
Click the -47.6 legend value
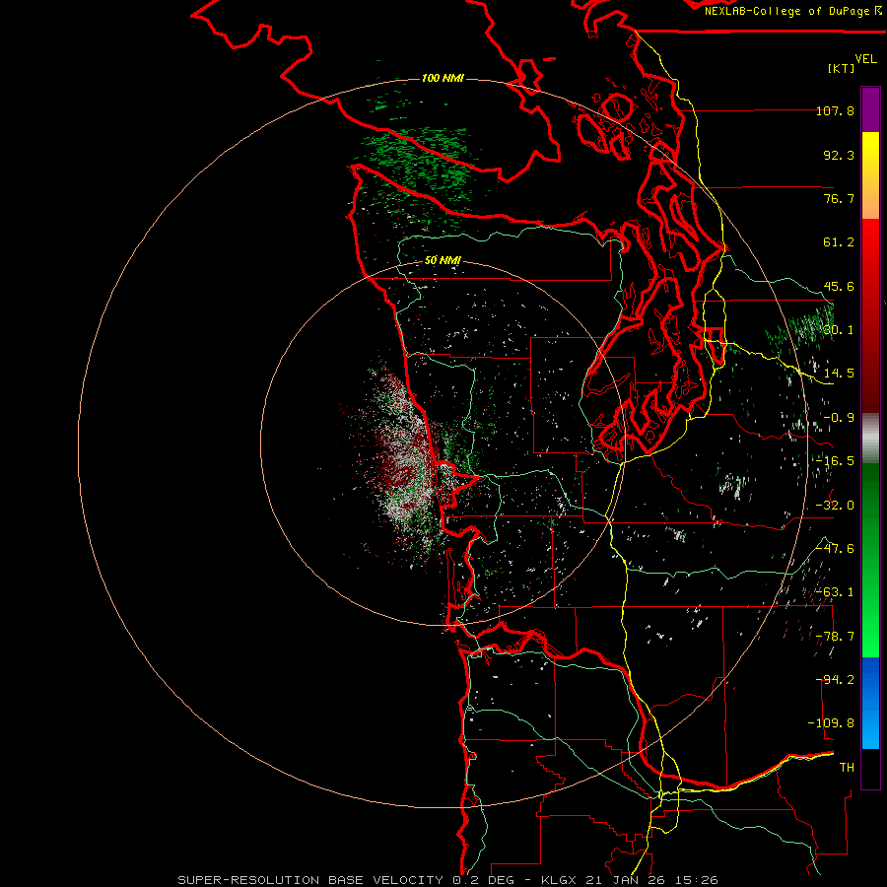coord(835,549)
